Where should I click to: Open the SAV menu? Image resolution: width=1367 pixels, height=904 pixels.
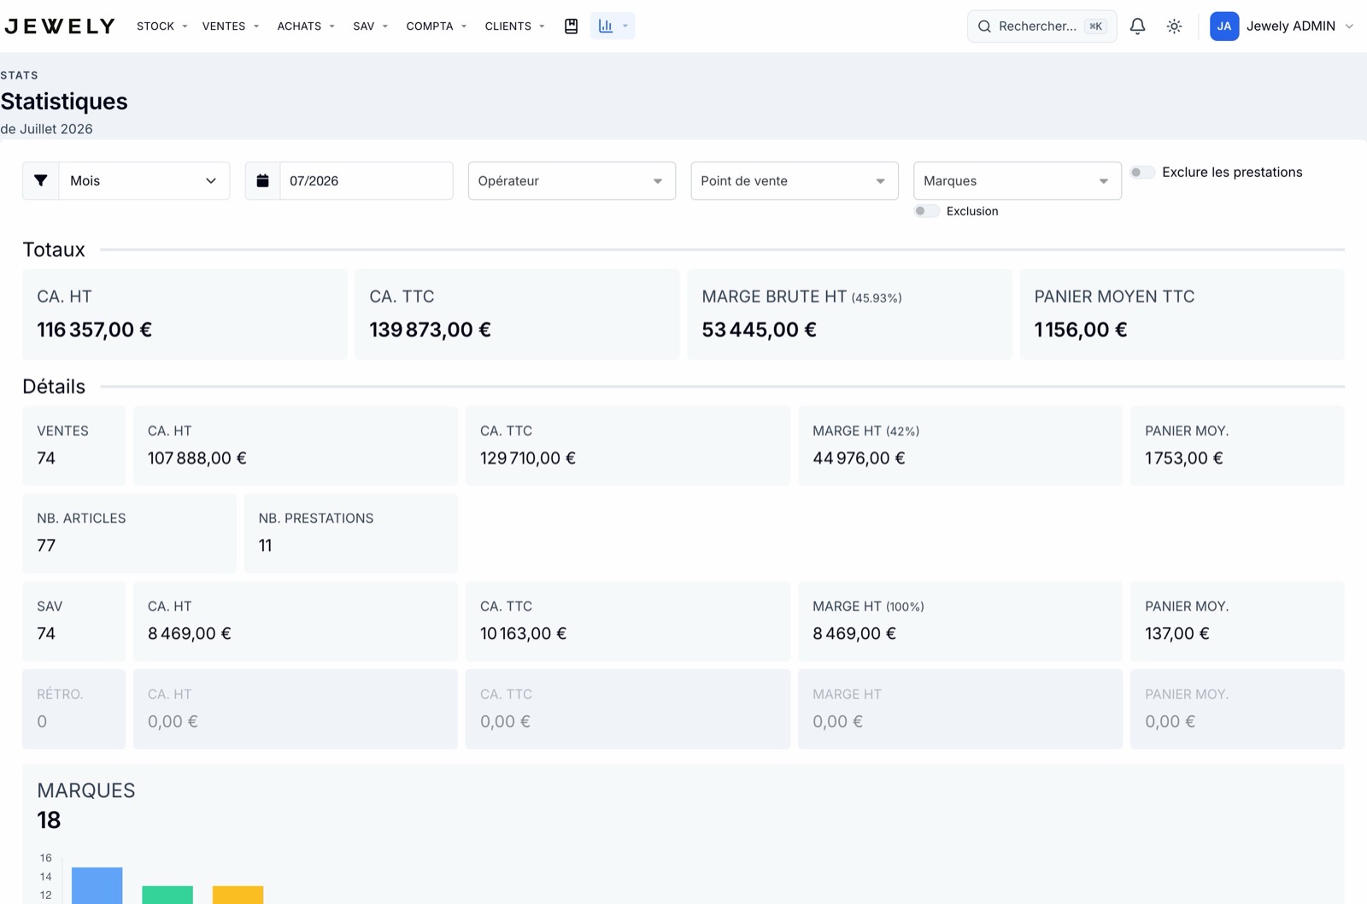(x=371, y=26)
